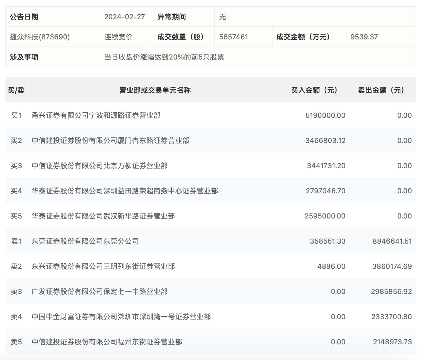The width and height of the screenshot is (421, 360).
Task: Click the 买/卖 column header
Action: 16,90
